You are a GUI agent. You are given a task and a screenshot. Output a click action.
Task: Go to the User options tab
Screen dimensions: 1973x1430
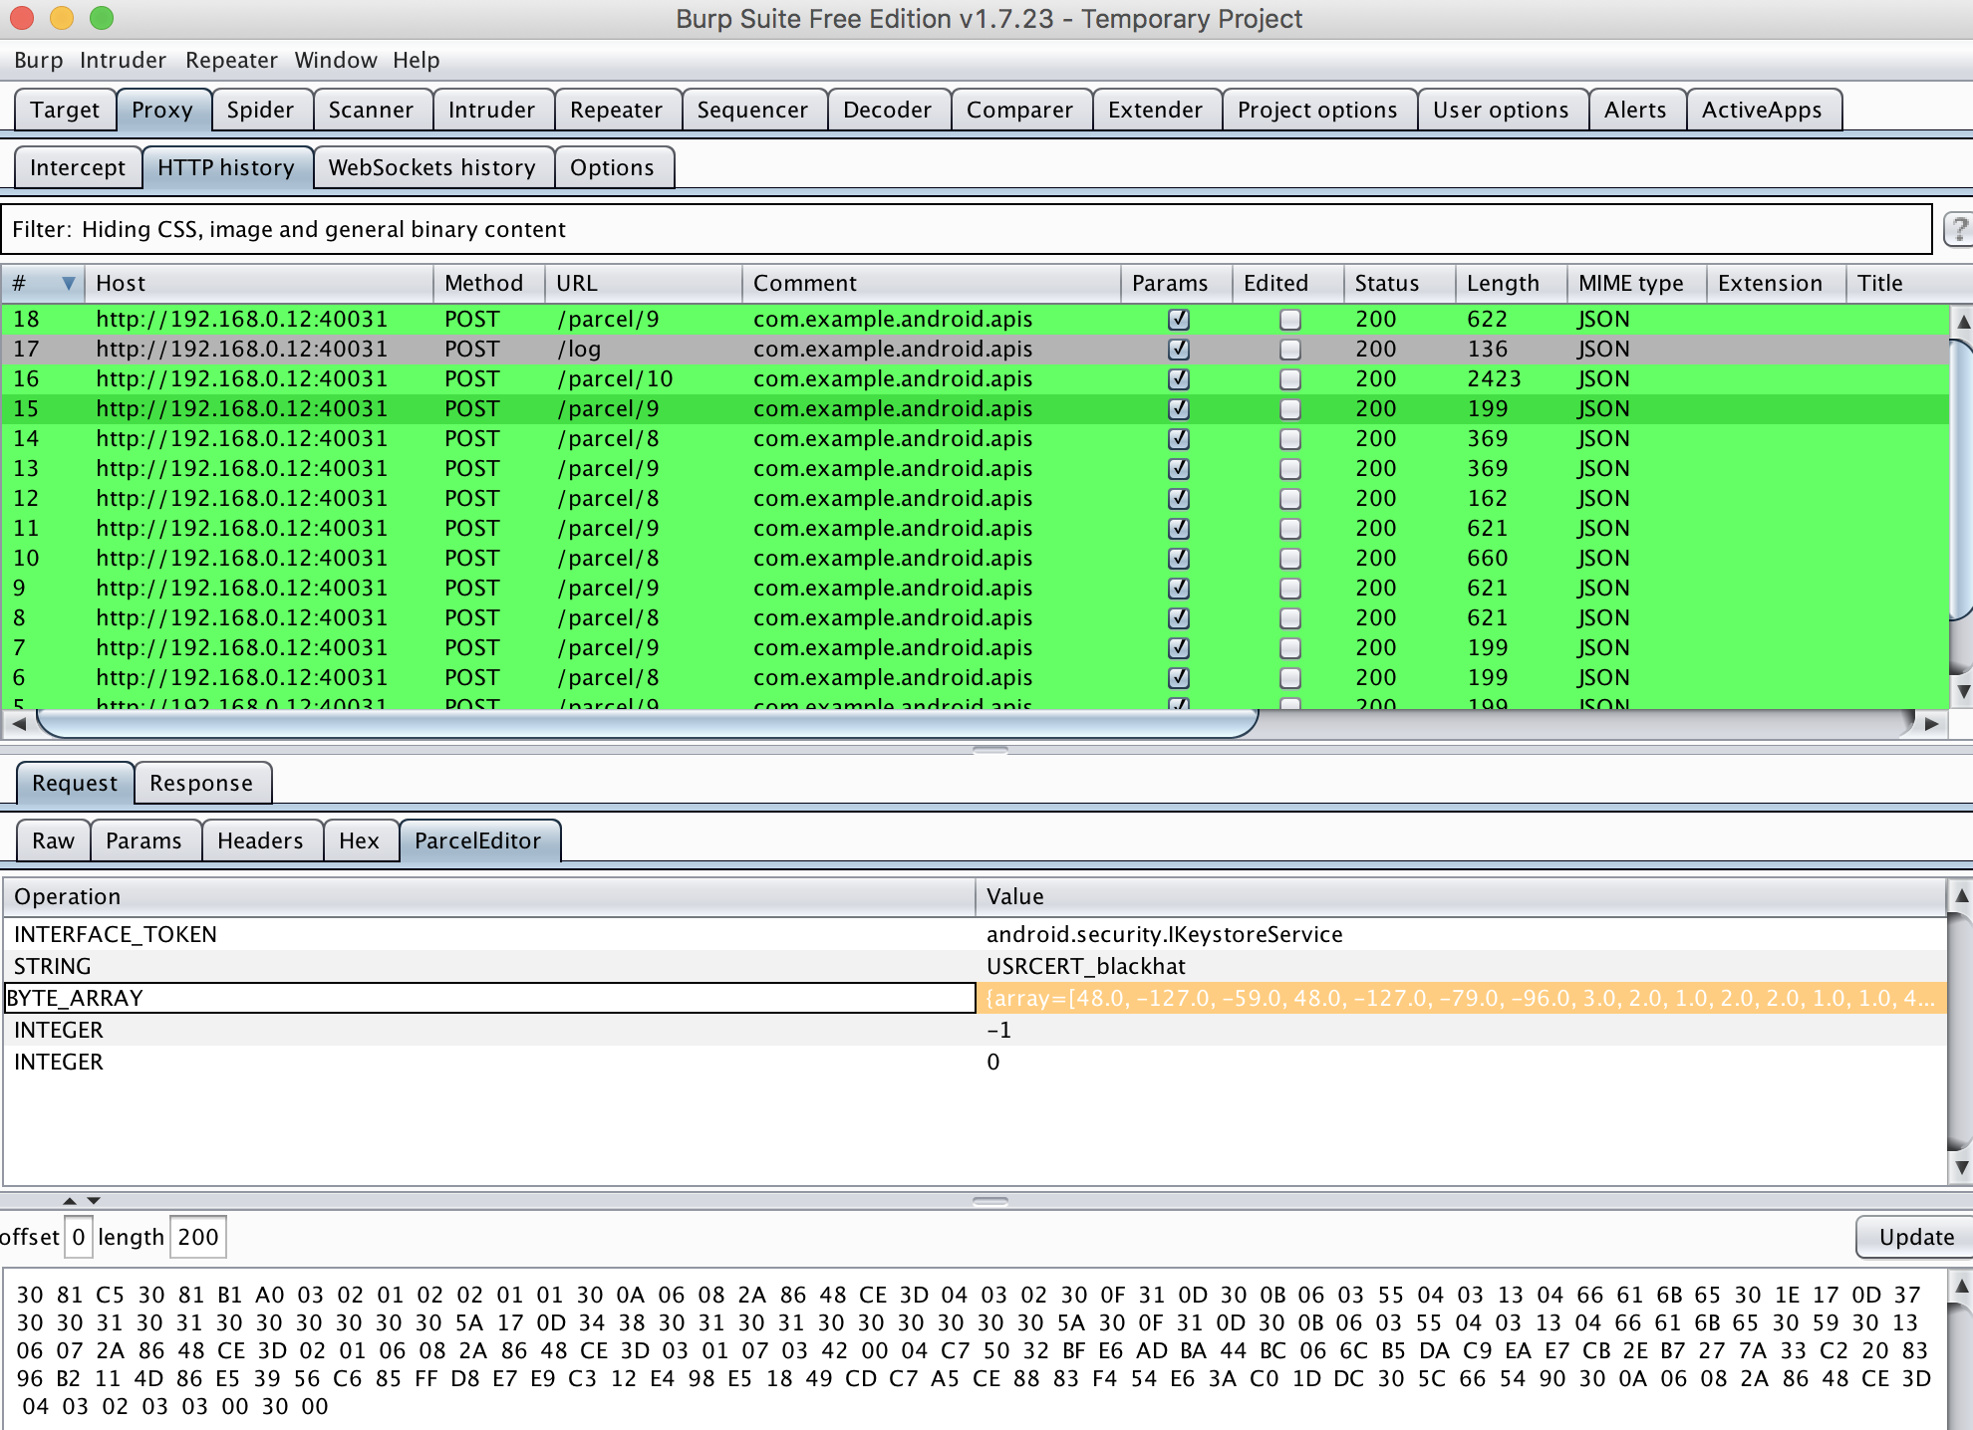point(1501,110)
